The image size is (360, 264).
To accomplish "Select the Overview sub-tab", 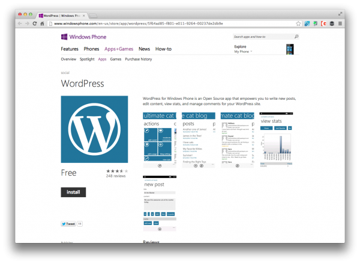I will pyautogui.click(x=68, y=59).
